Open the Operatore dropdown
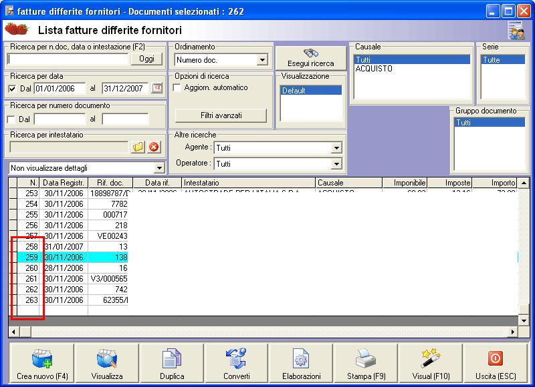Screen dimensions: 535x387 (x=336, y=163)
